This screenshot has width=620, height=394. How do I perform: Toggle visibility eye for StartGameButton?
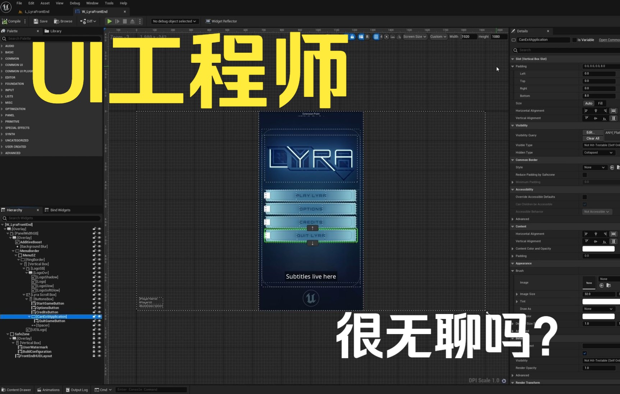point(99,303)
